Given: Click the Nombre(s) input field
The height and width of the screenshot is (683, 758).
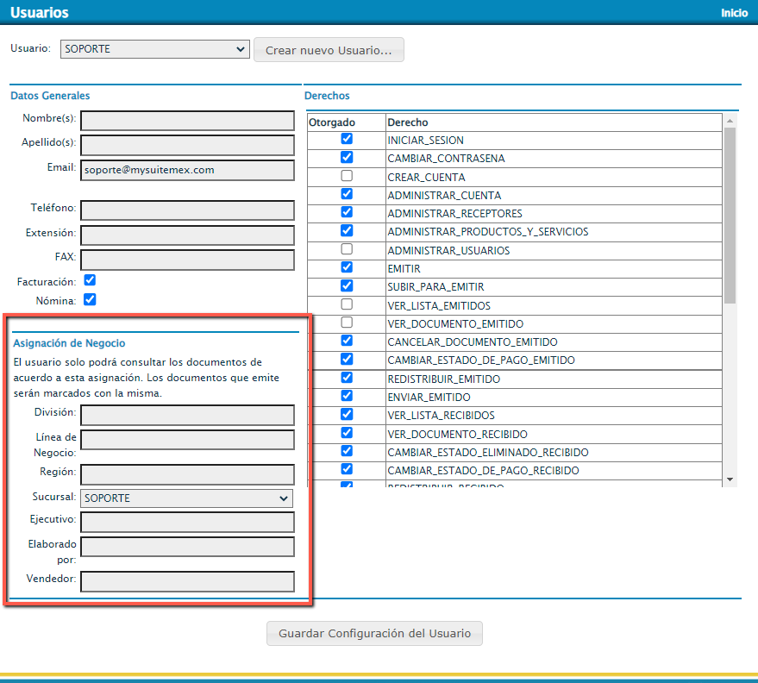Looking at the screenshot, I should pos(188,121).
